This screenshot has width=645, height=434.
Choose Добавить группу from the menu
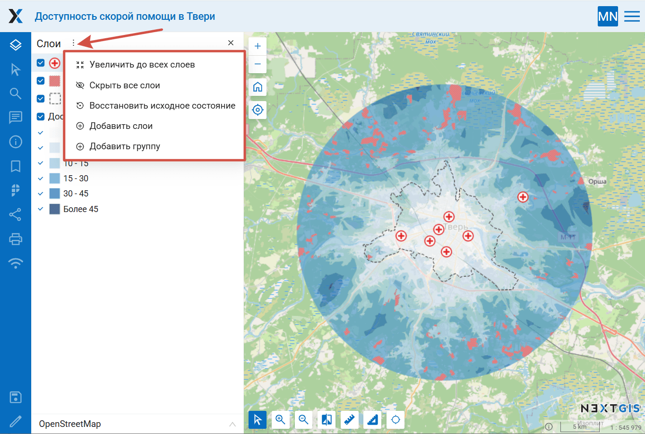154,146
